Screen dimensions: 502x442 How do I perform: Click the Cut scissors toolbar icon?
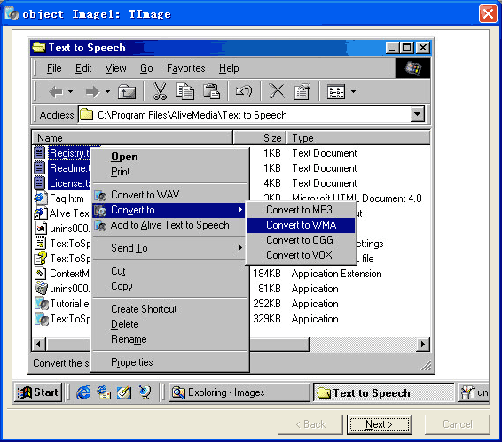tap(160, 91)
